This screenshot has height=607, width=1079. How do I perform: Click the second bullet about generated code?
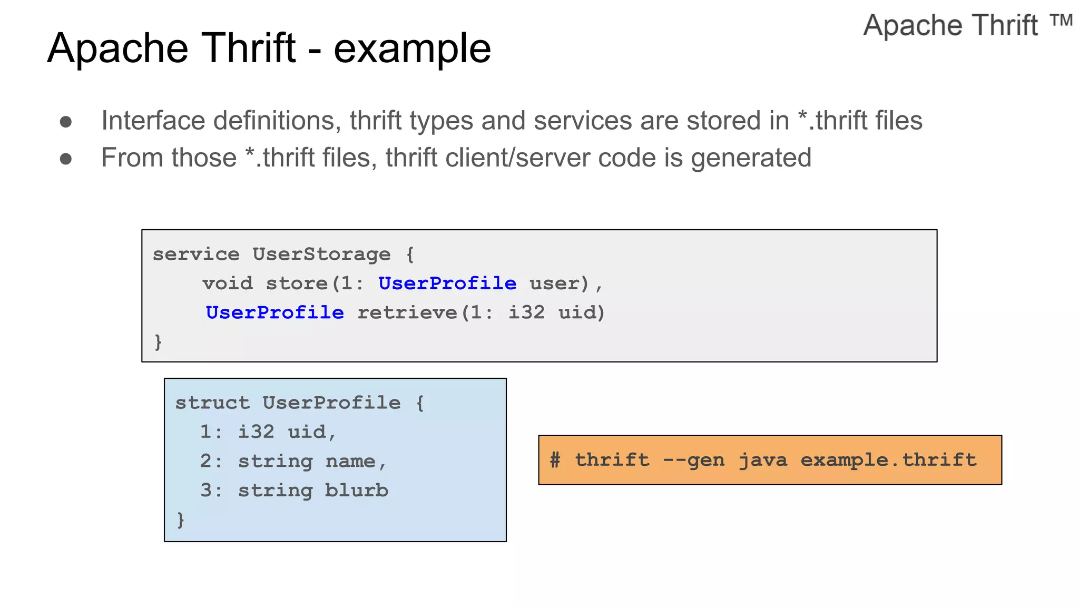coord(456,158)
